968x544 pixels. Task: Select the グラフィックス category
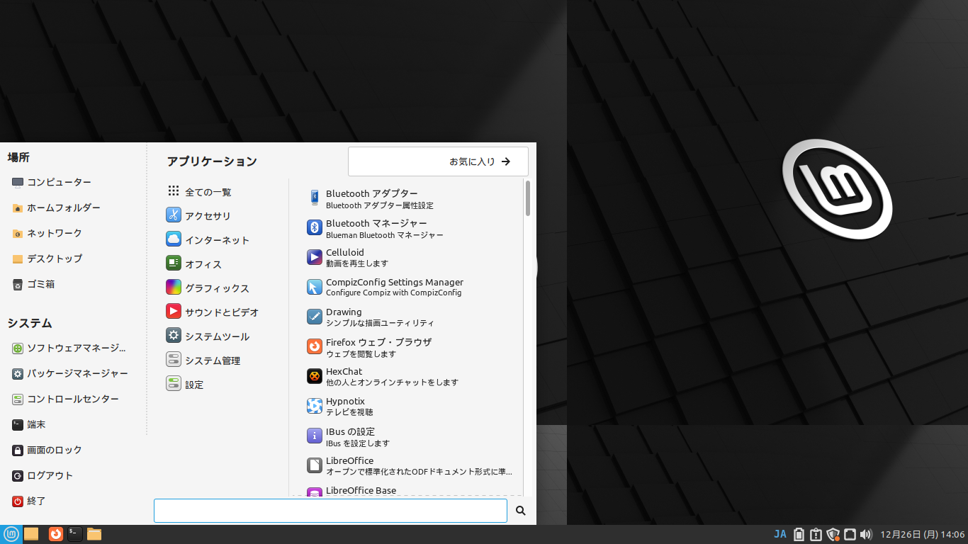208,288
